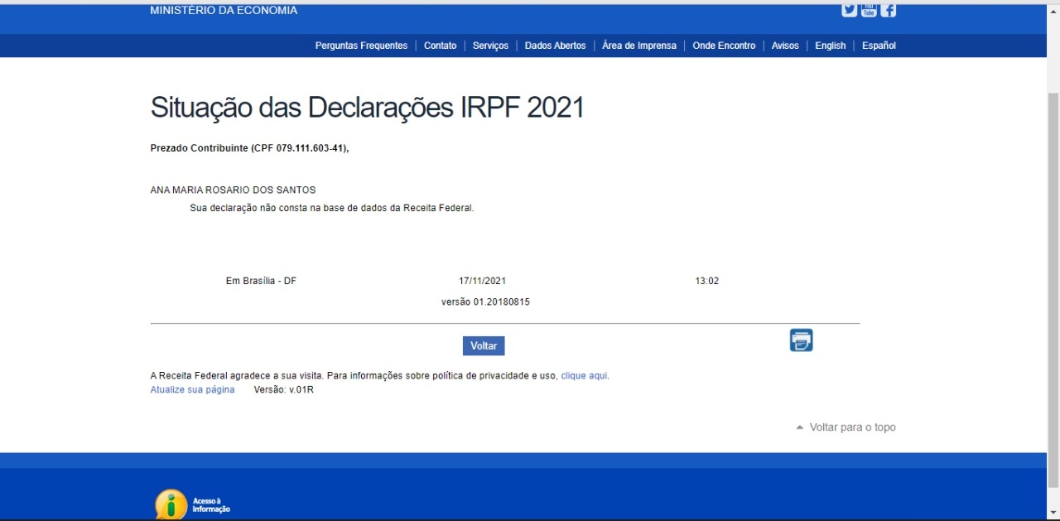Open Dados Abertos menu item
The width and height of the screenshot is (1060, 521).
(555, 46)
